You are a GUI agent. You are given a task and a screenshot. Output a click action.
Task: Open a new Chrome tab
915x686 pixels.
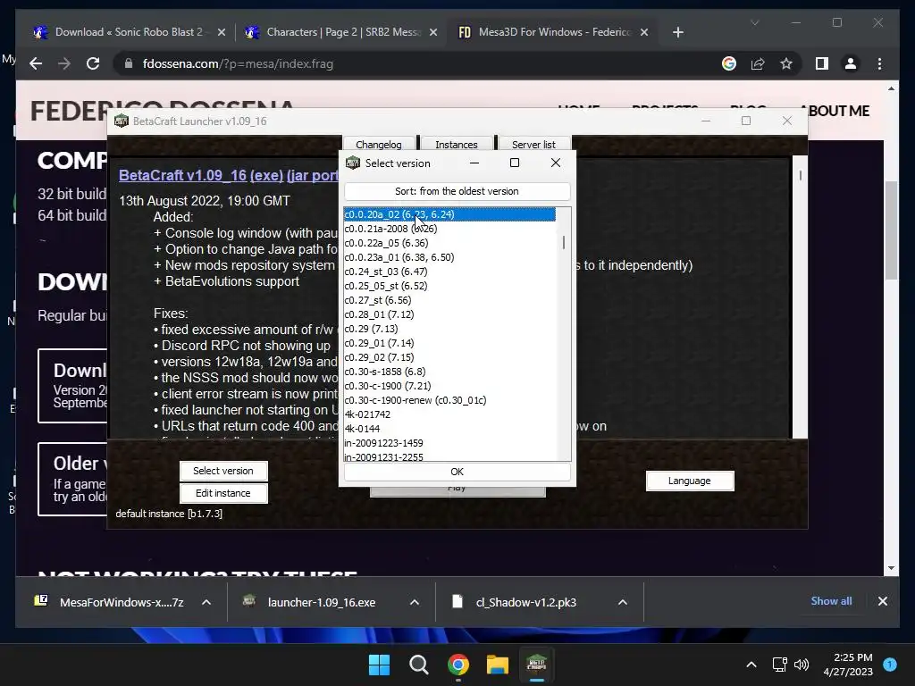point(677,32)
